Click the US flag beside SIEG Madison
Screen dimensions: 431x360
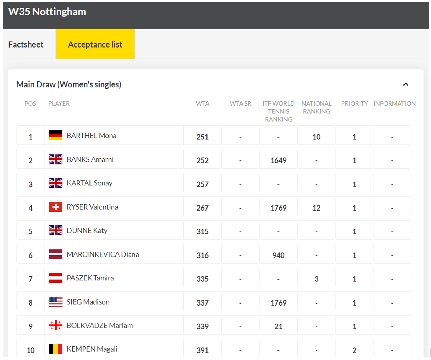pyautogui.click(x=56, y=302)
